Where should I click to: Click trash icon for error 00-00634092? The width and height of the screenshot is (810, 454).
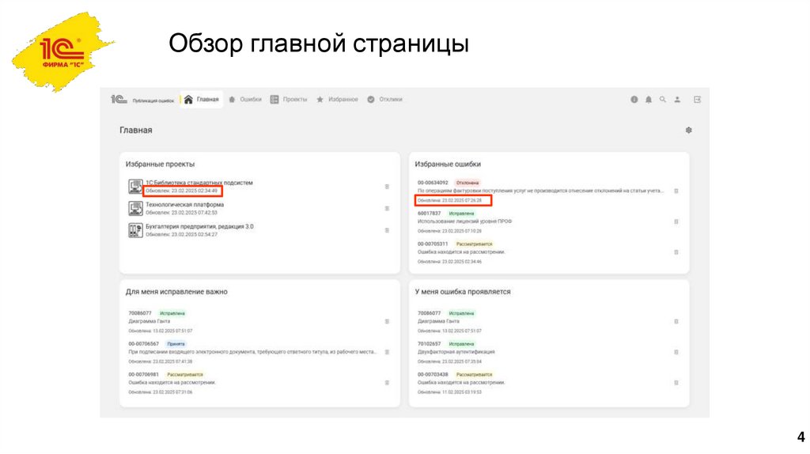676,191
